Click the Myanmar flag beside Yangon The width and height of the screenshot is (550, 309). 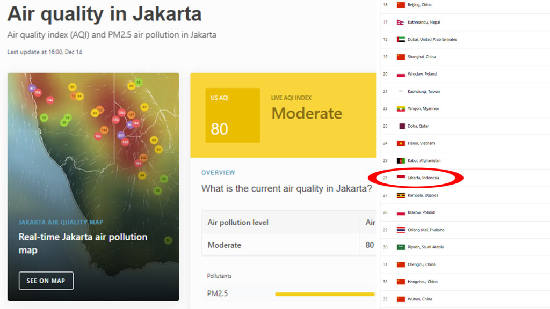point(401,108)
